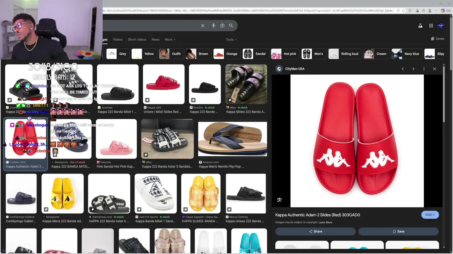Filter results by Men's chip
This screenshot has width=453, height=254.
click(x=314, y=54)
